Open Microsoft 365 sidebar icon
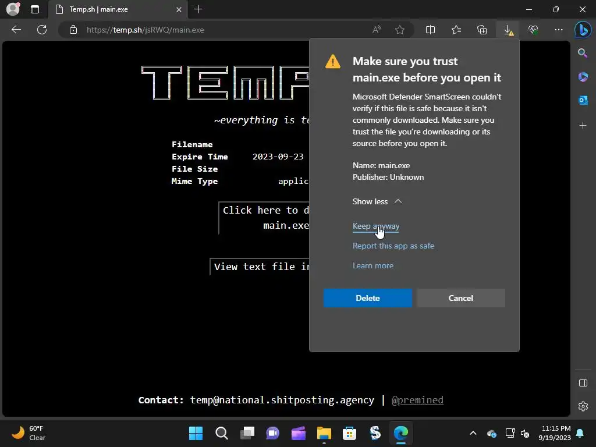Image resolution: width=596 pixels, height=447 pixels. tap(583, 77)
